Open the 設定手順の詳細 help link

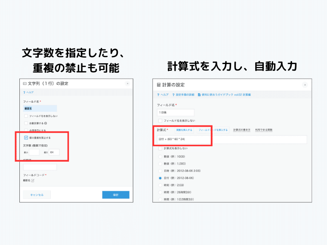[x=184, y=95]
